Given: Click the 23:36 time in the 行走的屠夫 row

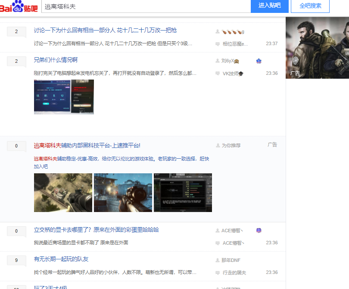Looking at the screenshot, I should pyautogui.click(x=272, y=272).
